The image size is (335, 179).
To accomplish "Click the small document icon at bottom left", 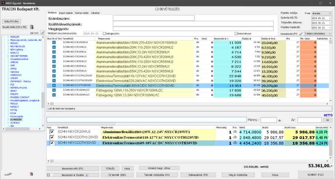I will click(32, 174).
